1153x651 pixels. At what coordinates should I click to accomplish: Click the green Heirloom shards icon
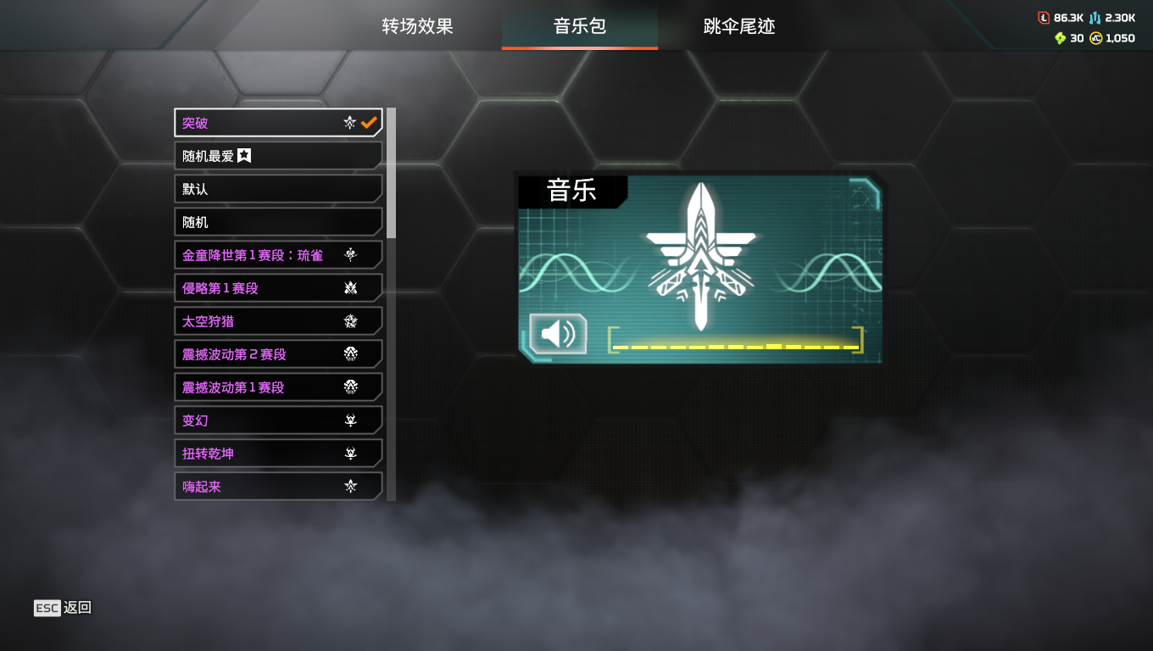click(x=1060, y=38)
